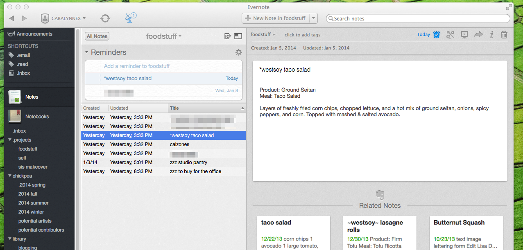
Task: Click the note list view options icon
Action: 238,36
